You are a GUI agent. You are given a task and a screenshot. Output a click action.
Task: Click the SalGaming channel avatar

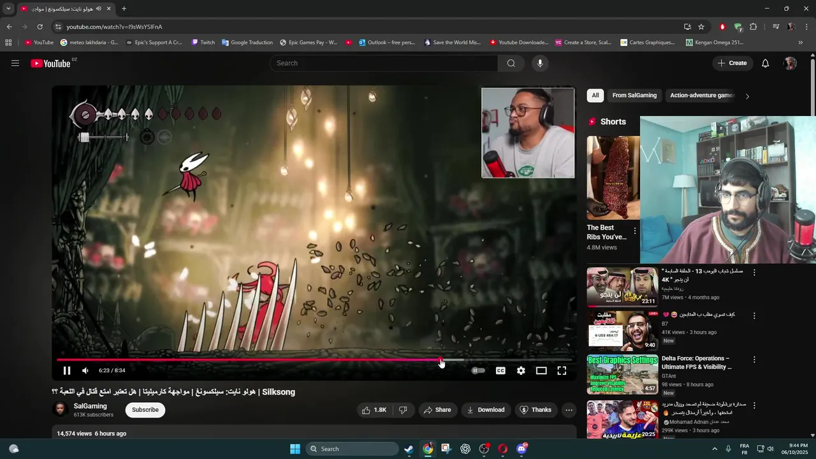pyautogui.click(x=60, y=409)
